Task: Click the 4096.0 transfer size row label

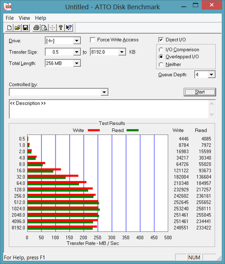Action: click(19, 221)
